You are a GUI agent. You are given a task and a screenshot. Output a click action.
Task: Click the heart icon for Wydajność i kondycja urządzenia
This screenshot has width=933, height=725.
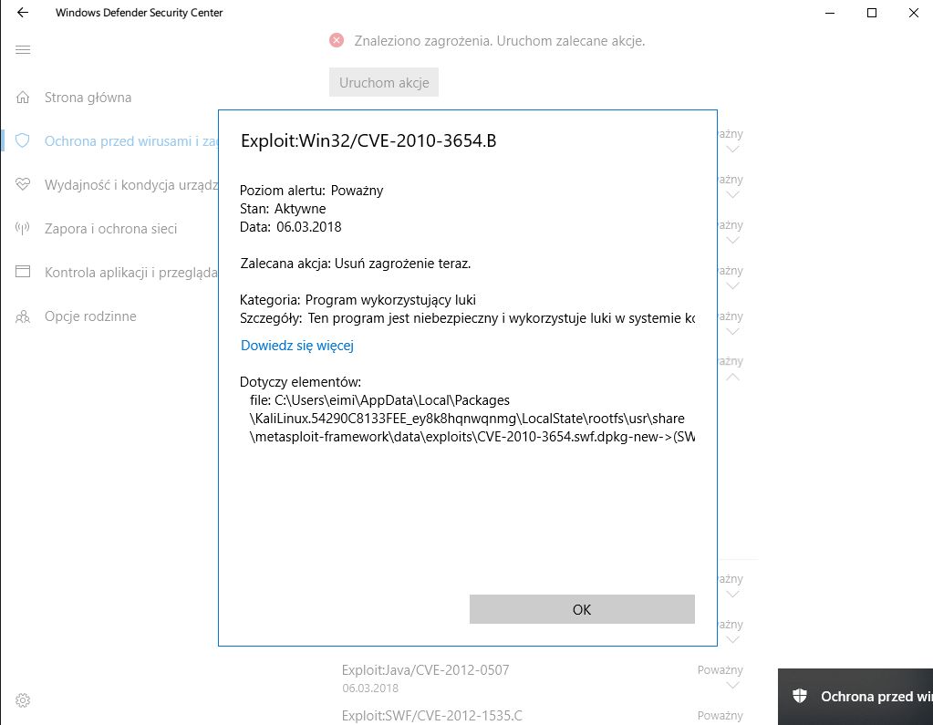tap(22, 184)
